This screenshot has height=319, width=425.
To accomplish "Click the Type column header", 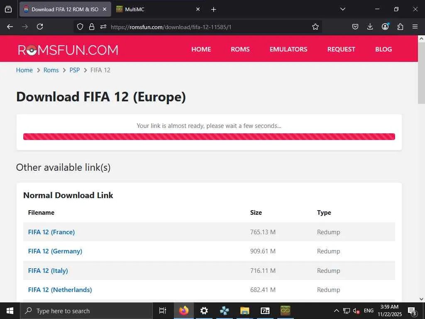I will point(324,212).
